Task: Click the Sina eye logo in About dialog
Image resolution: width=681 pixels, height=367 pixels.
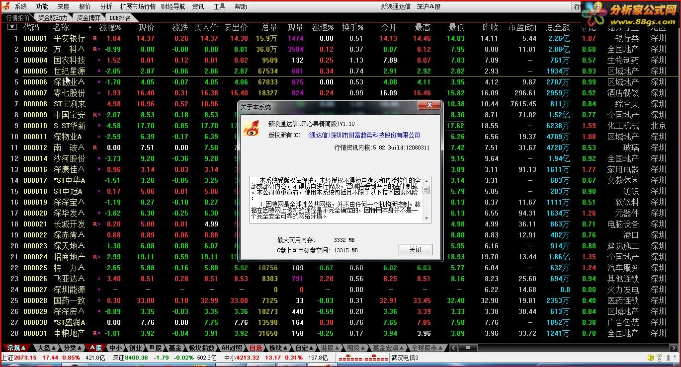Action: pos(251,128)
